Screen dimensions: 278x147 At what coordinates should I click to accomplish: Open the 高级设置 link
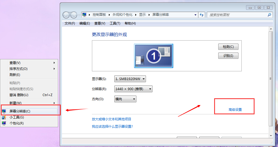235,110
